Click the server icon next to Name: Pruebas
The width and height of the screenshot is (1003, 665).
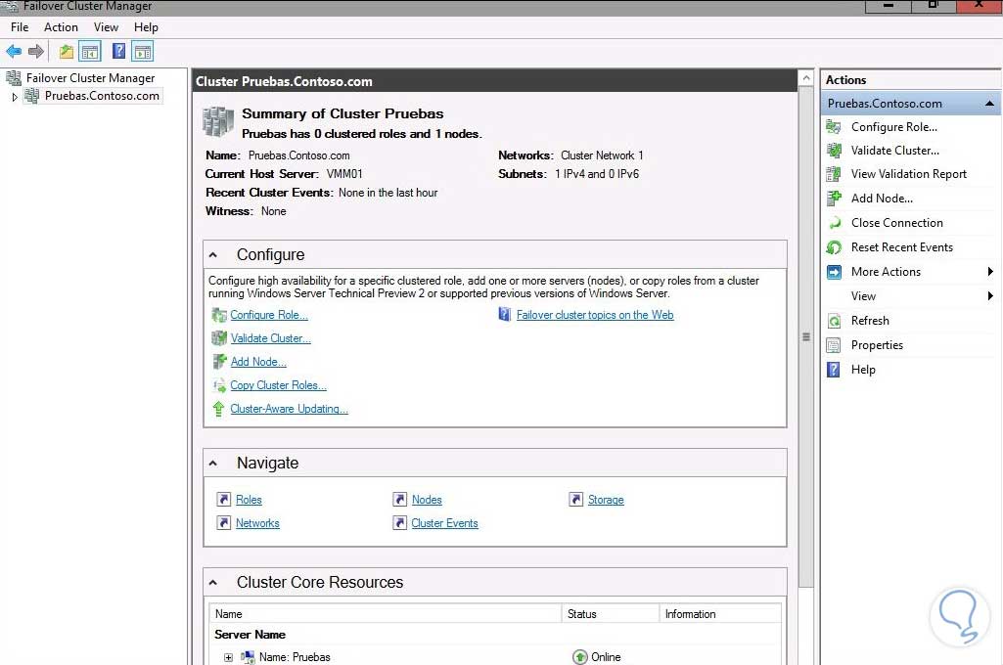(248, 657)
